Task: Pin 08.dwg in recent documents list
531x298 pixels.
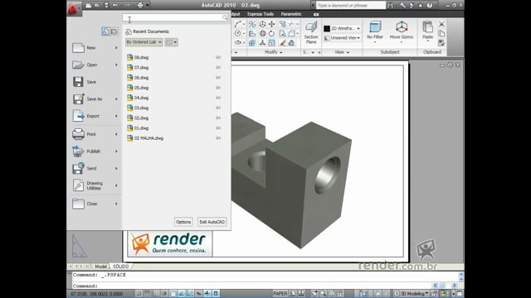Action: 218,57
